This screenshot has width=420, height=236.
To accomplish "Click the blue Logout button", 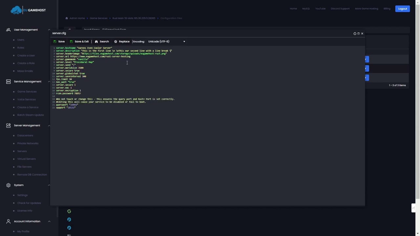I will pyautogui.click(x=402, y=9).
